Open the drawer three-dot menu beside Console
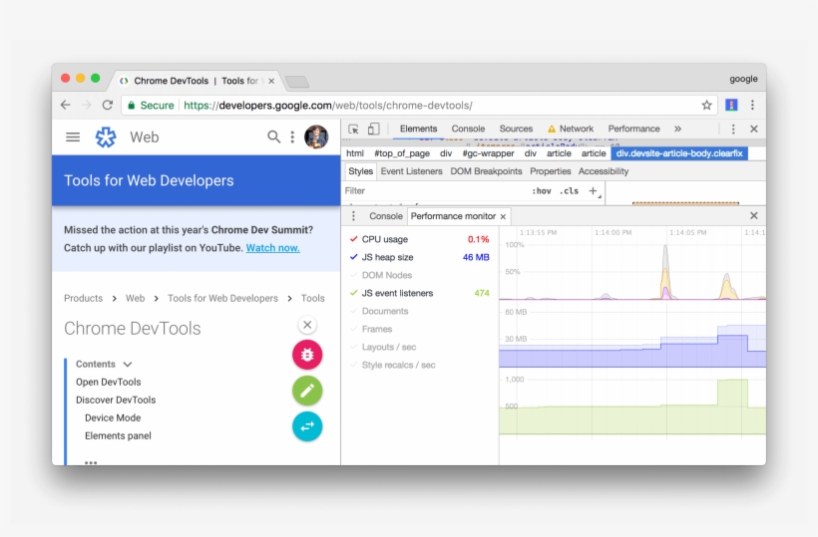 pos(353,216)
